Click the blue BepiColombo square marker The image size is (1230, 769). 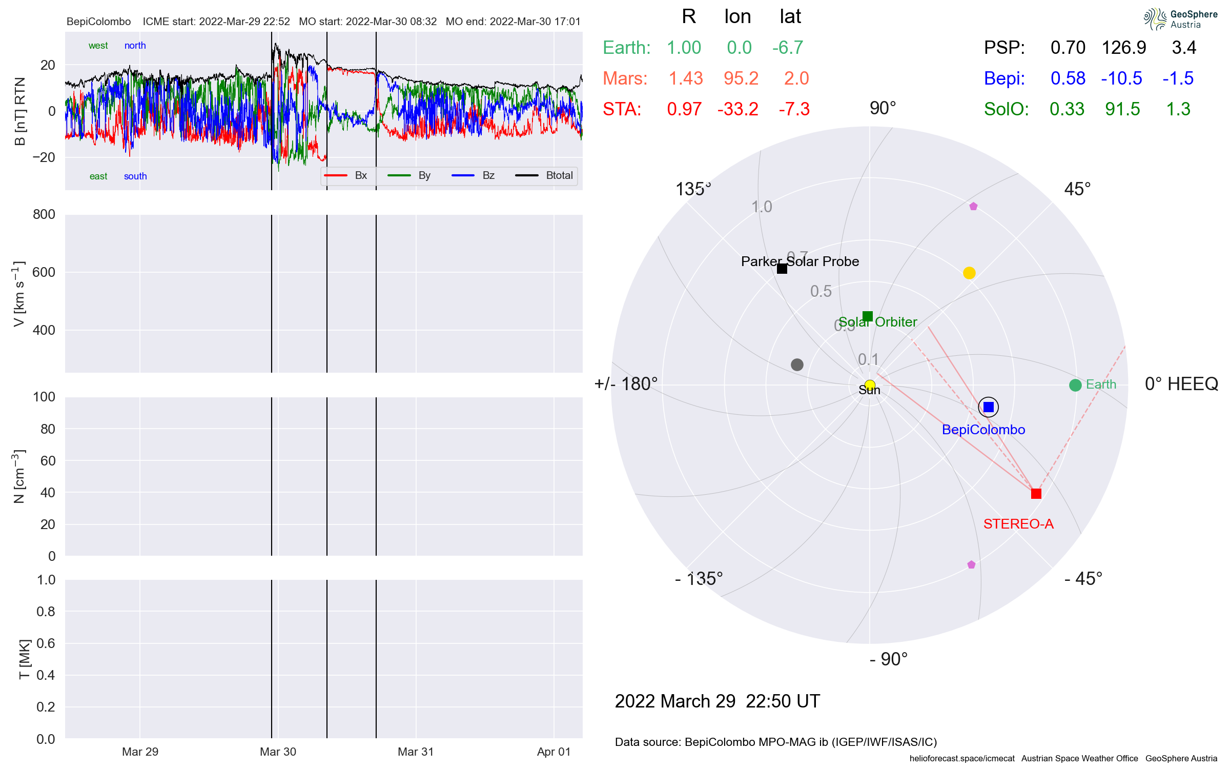[989, 407]
